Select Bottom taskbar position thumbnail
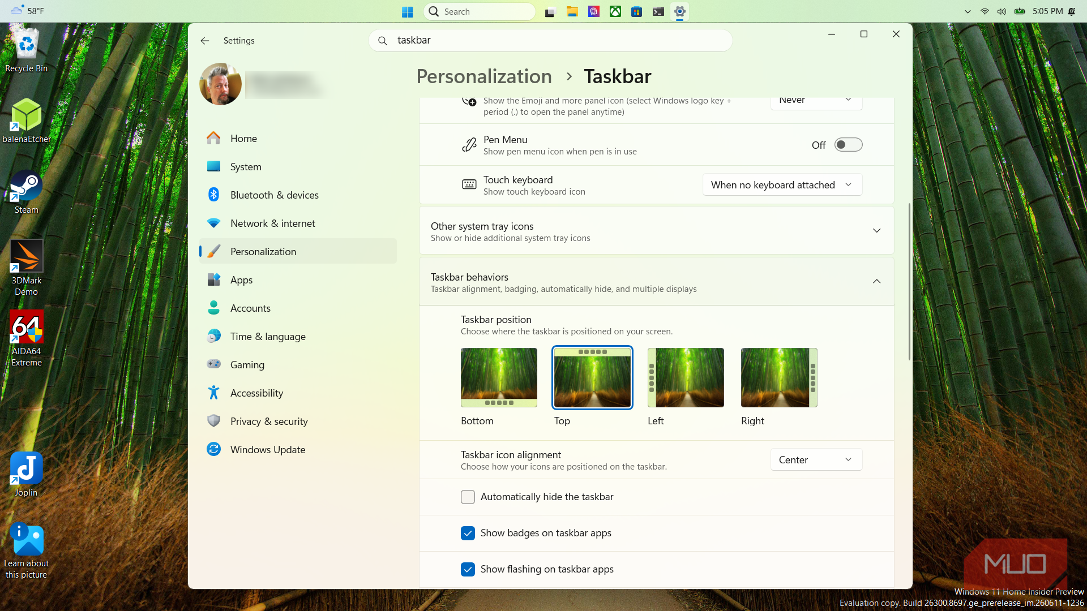This screenshot has width=1087, height=611. (499, 377)
